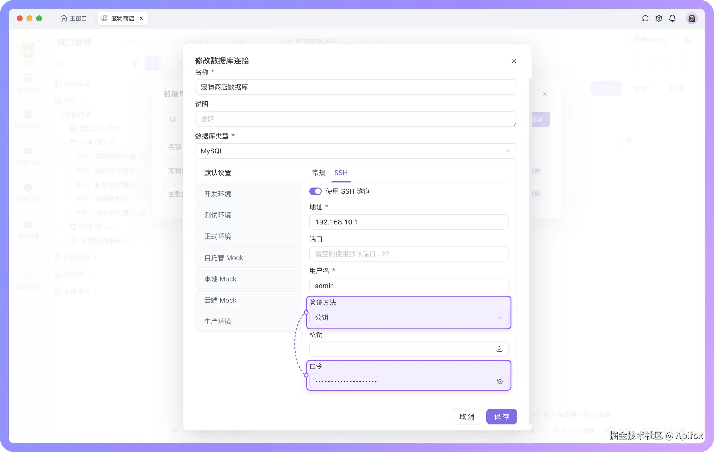Open settings via the gear icon
714x452 pixels.
[659, 18]
